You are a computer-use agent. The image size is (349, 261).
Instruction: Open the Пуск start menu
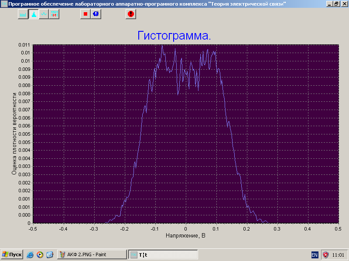12,254
